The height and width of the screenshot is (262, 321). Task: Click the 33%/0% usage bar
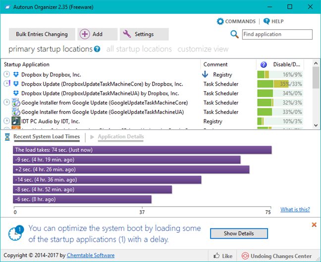(x=280, y=112)
